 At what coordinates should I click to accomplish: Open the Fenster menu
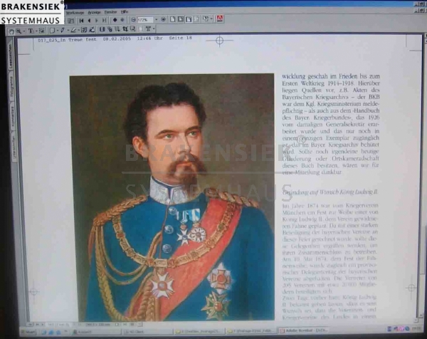(110, 12)
